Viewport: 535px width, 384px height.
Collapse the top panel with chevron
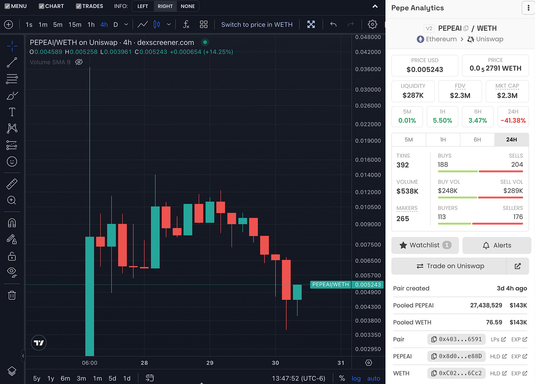[x=375, y=6]
